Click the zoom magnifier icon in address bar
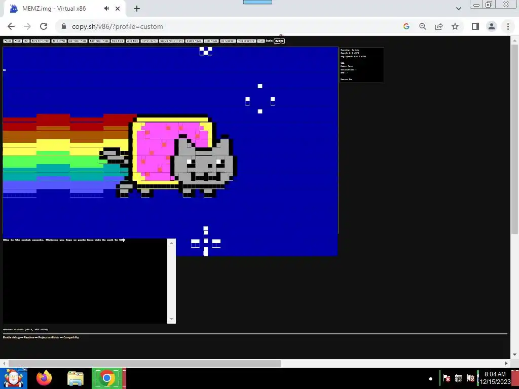This screenshot has width=519, height=389. coord(423,26)
